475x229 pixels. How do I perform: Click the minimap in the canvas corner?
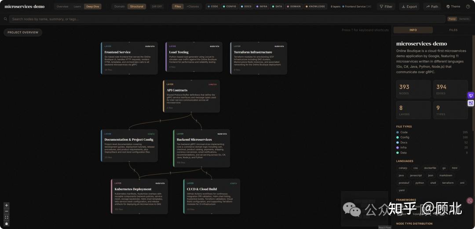(x=365, y=208)
